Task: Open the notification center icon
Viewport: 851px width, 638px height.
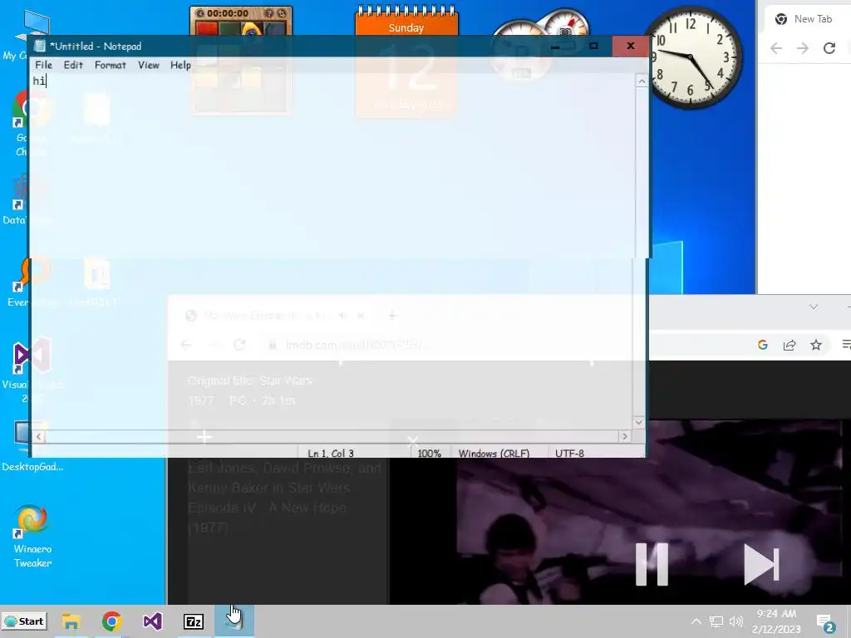Action: (x=825, y=622)
